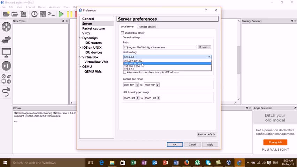The width and height of the screenshot is (297, 167).
Task: Collapse the IOS on UNIX tree node
Action: pos(81,47)
